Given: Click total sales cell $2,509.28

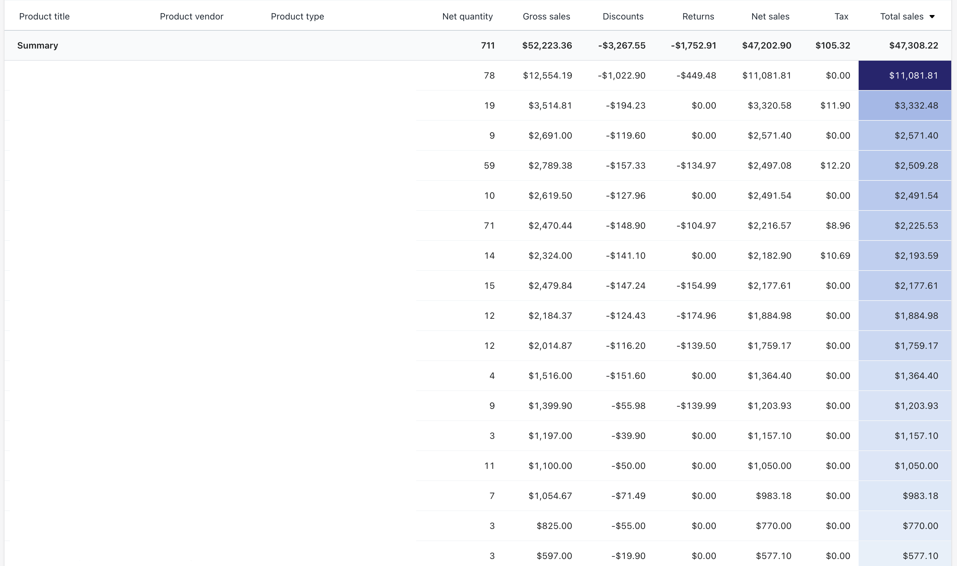Looking at the screenshot, I should pyautogui.click(x=905, y=165).
